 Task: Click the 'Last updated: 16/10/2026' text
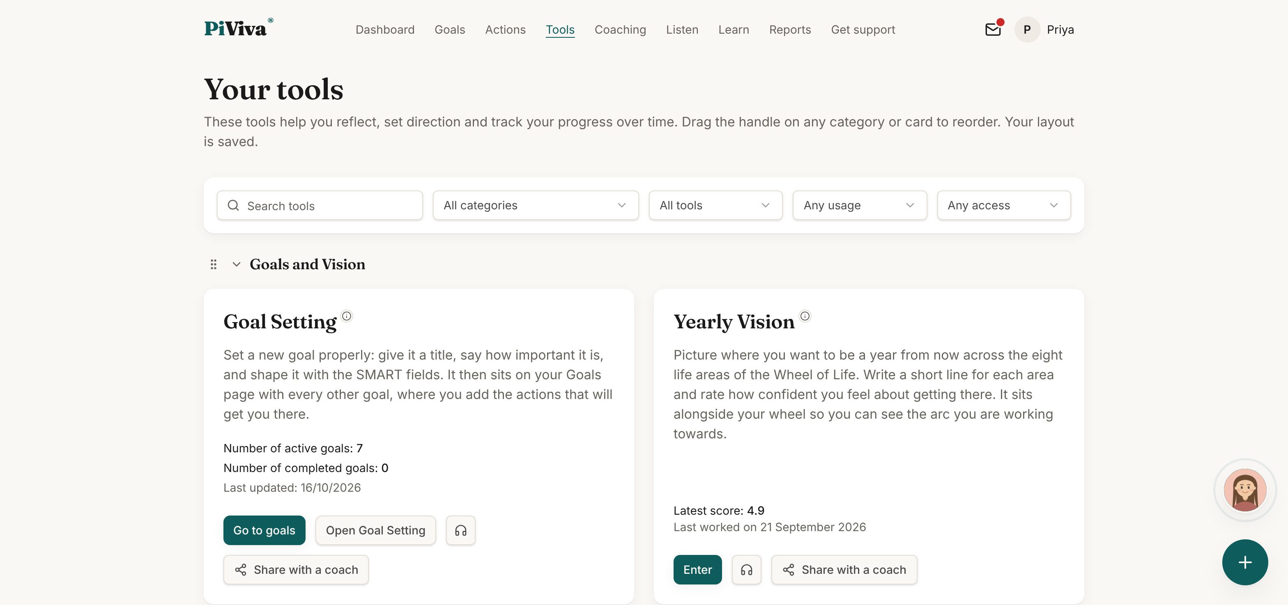click(x=292, y=488)
